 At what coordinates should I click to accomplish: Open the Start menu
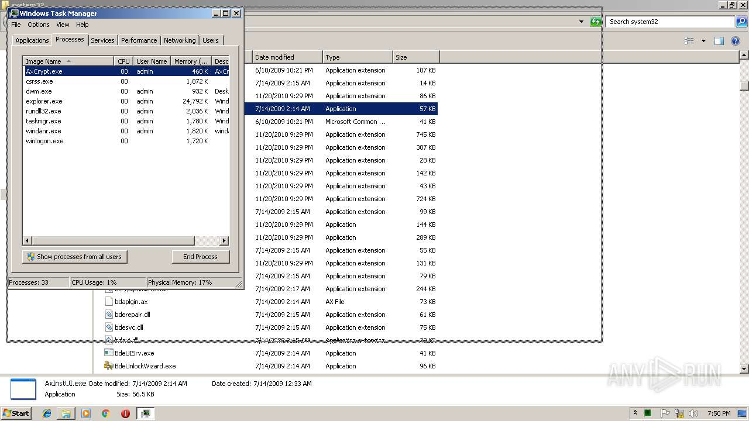pos(16,413)
